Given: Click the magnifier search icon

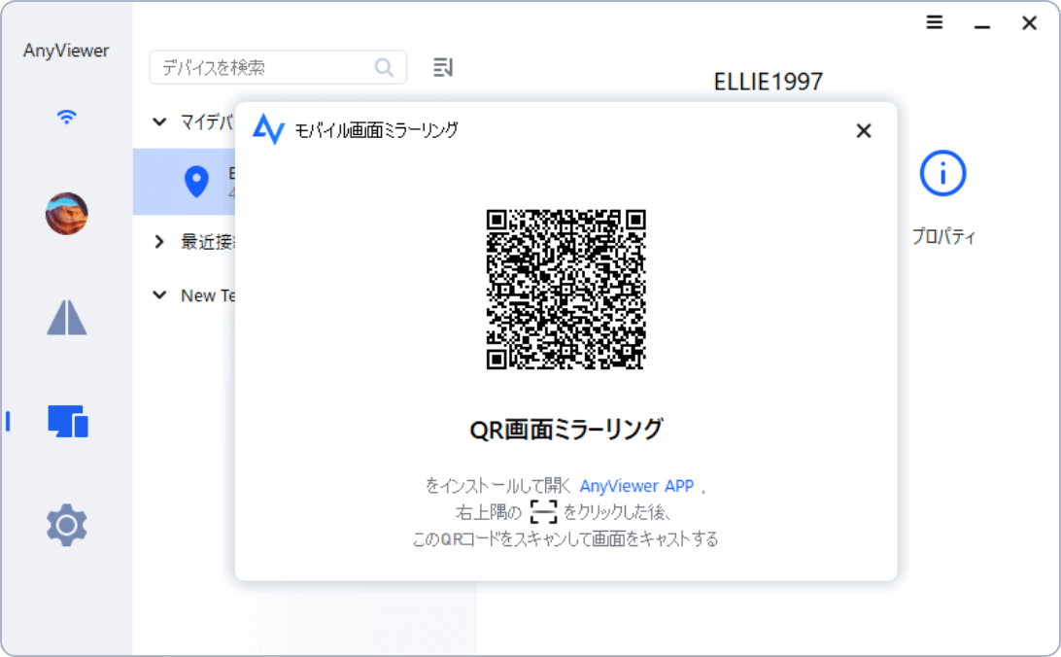Looking at the screenshot, I should (x=384, y=68).
